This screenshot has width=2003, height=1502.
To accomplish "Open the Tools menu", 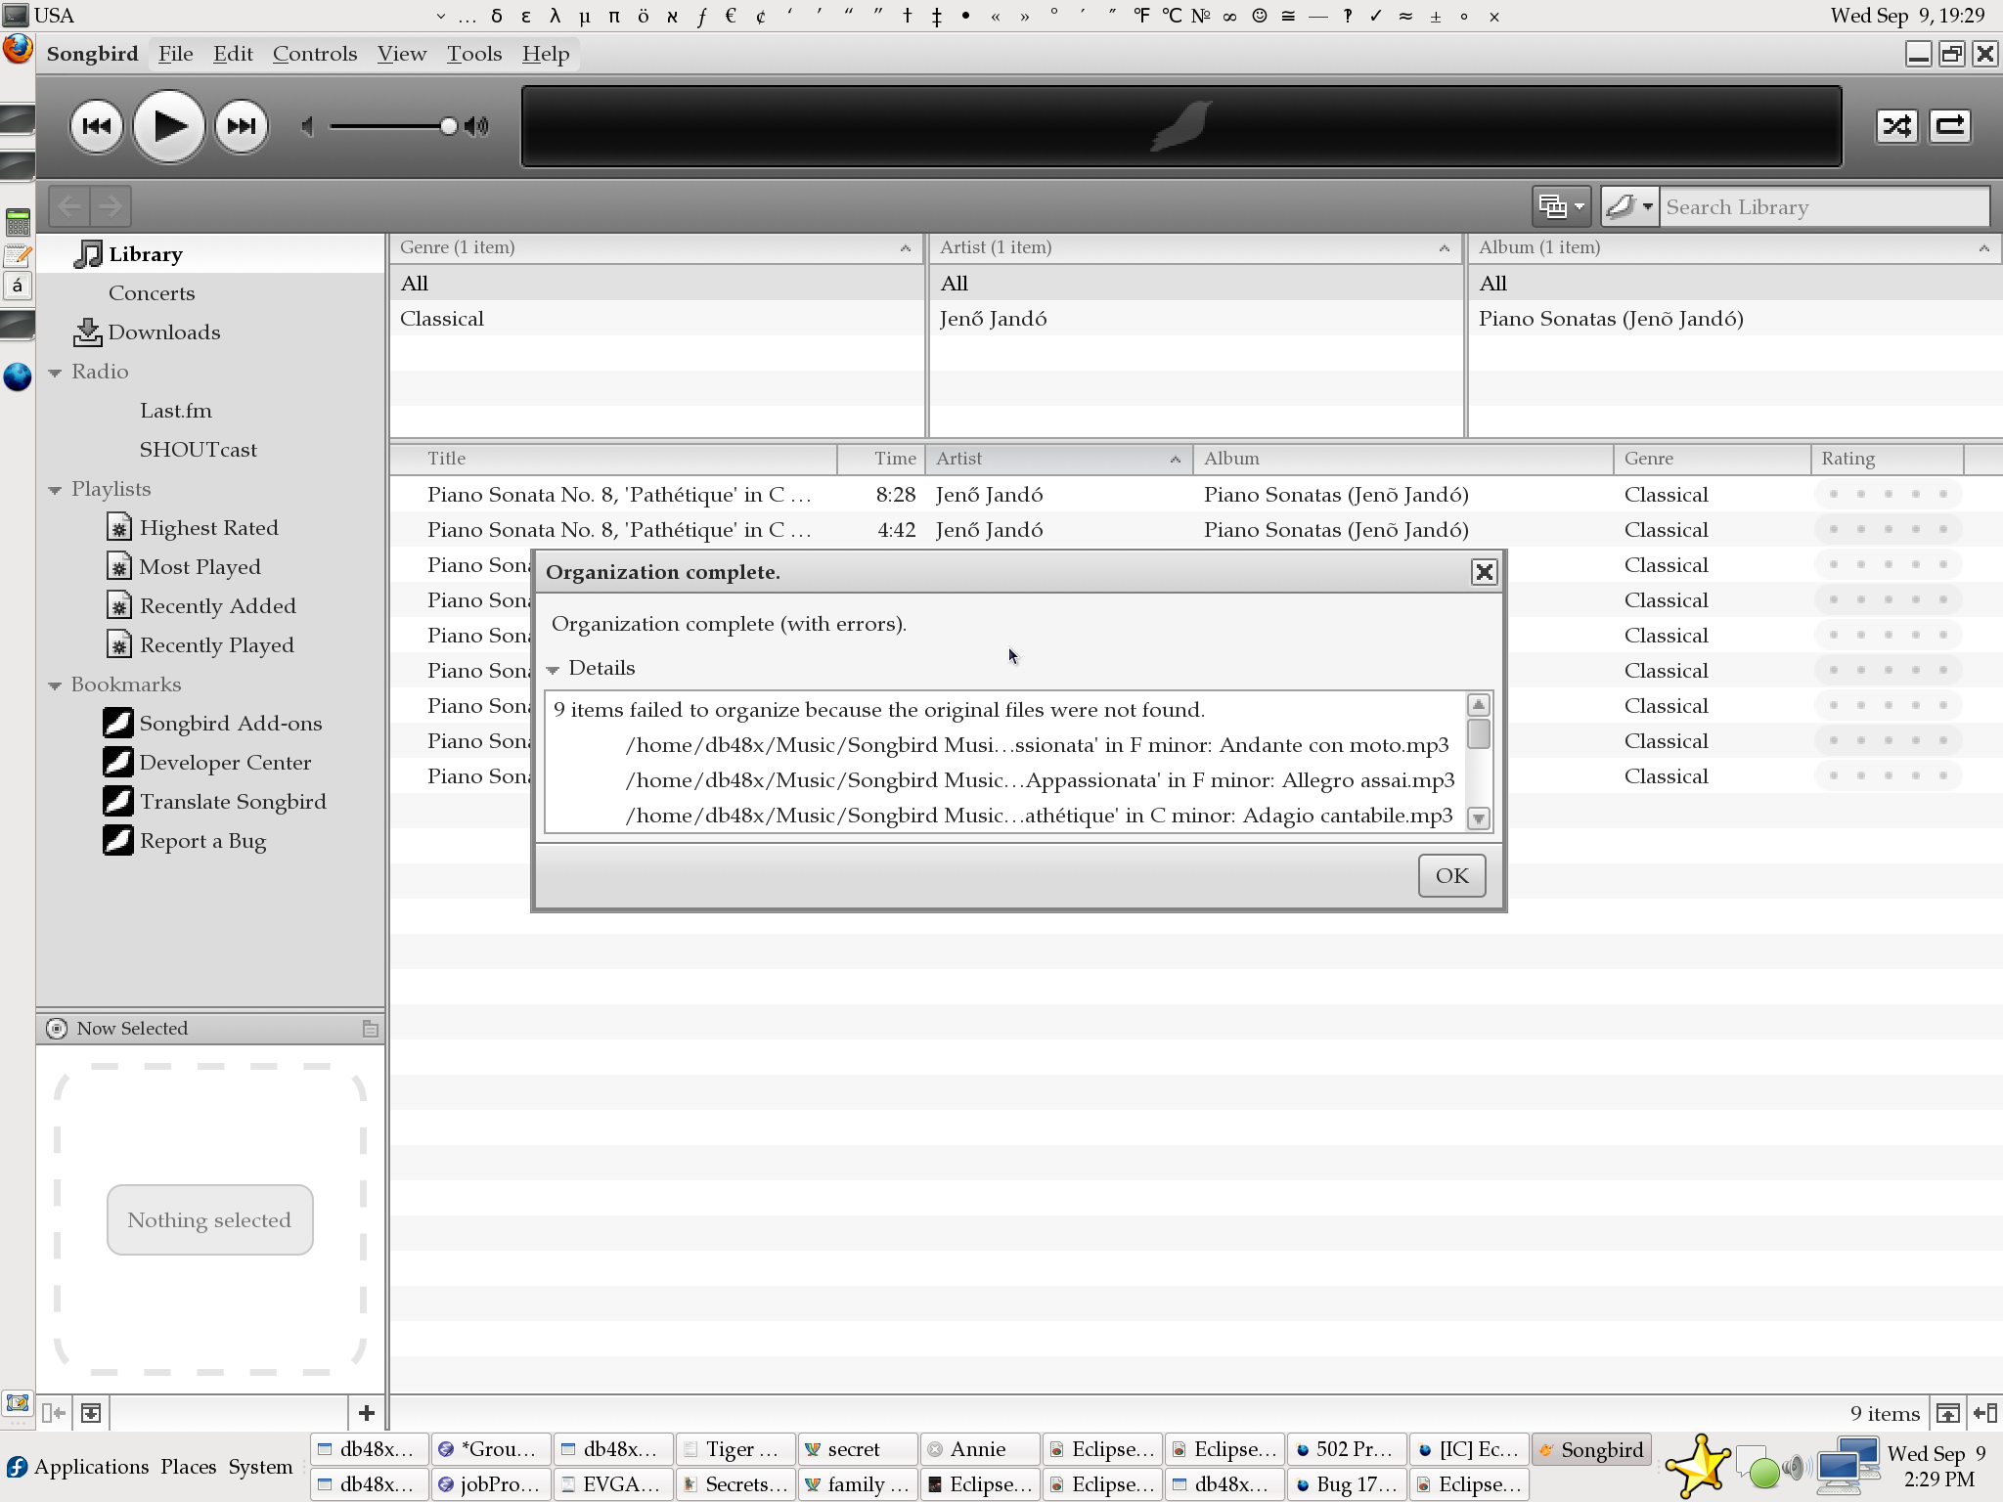I will coord(473,54).
